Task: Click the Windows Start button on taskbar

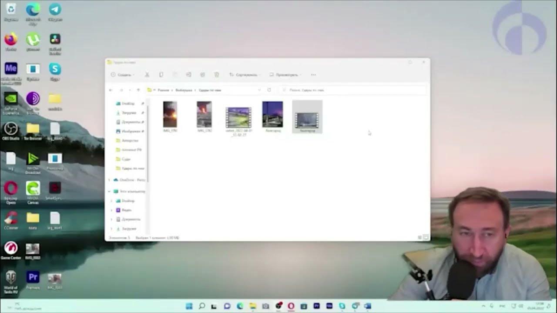Action: tap(189, 306)
